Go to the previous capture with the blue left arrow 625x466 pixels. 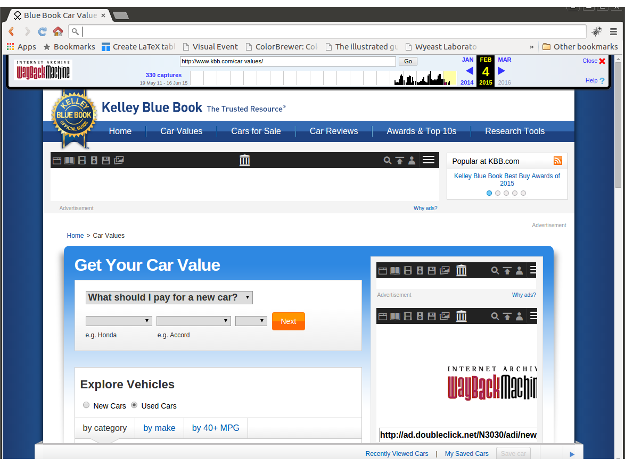pyautogui.click(x=469, y=71)
